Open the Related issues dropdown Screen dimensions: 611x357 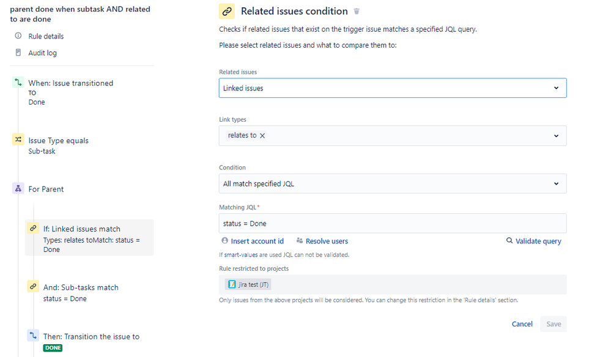point(393,88)
